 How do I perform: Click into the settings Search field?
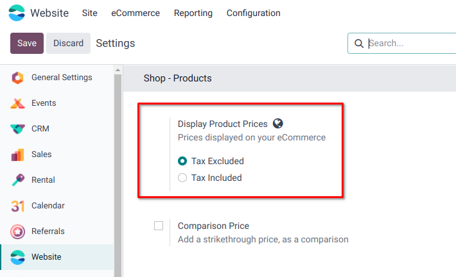411,44
